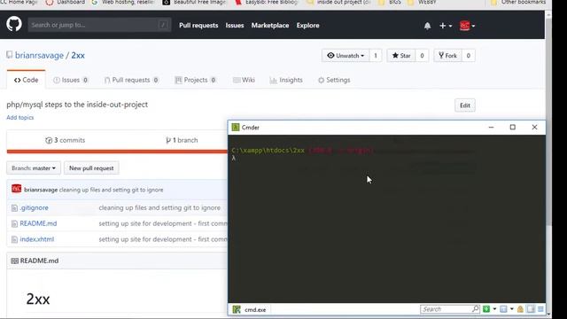Image resolution: width=567 pixels, height=319 pixels.
Task: View the 3 commits history
Action: click(x=65, y=140)
